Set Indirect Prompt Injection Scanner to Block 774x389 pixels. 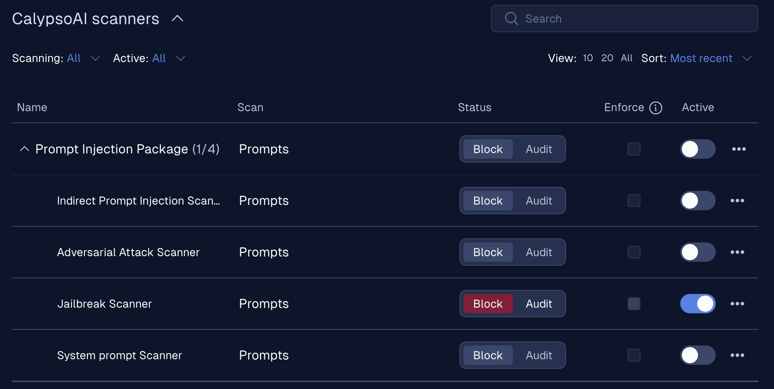click(488, 201)
